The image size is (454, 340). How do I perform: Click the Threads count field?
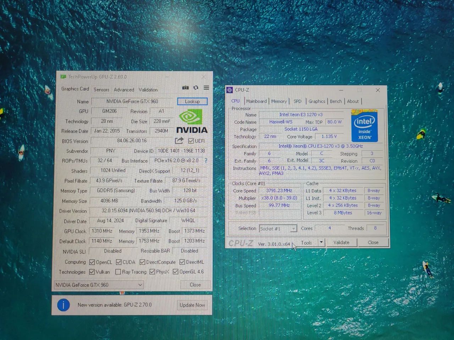coord(375,228)
